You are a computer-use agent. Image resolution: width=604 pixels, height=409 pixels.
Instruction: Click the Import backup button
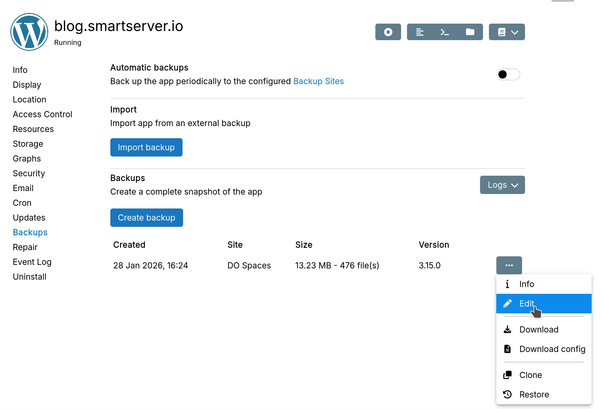coord(146,147)
